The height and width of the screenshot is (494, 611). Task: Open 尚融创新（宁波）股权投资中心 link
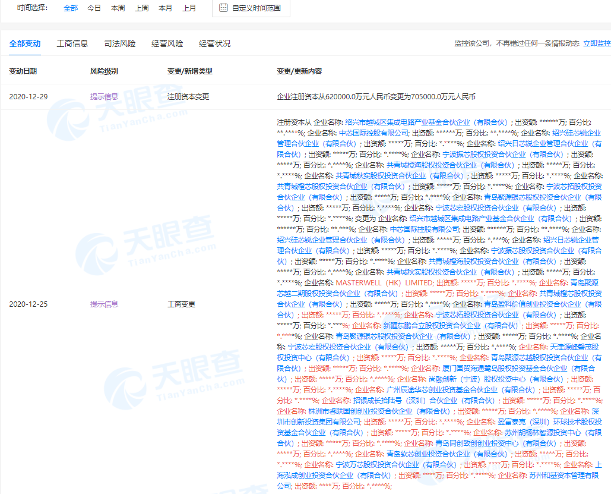pyautogui.click(x=496, y=379)
